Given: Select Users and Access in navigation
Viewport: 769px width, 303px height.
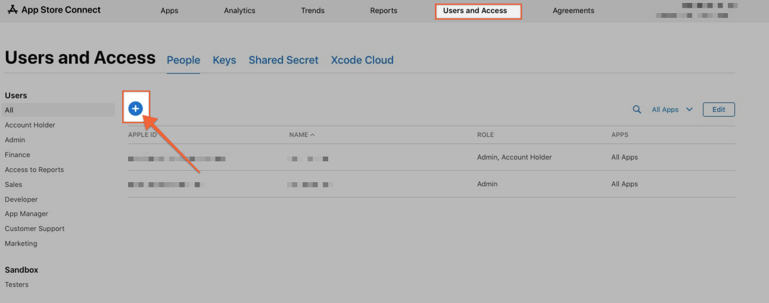Looking at the screenshot, I should pos(475,11).
